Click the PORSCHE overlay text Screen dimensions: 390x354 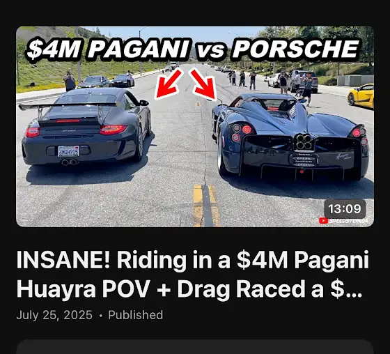(x=295, y=49)
